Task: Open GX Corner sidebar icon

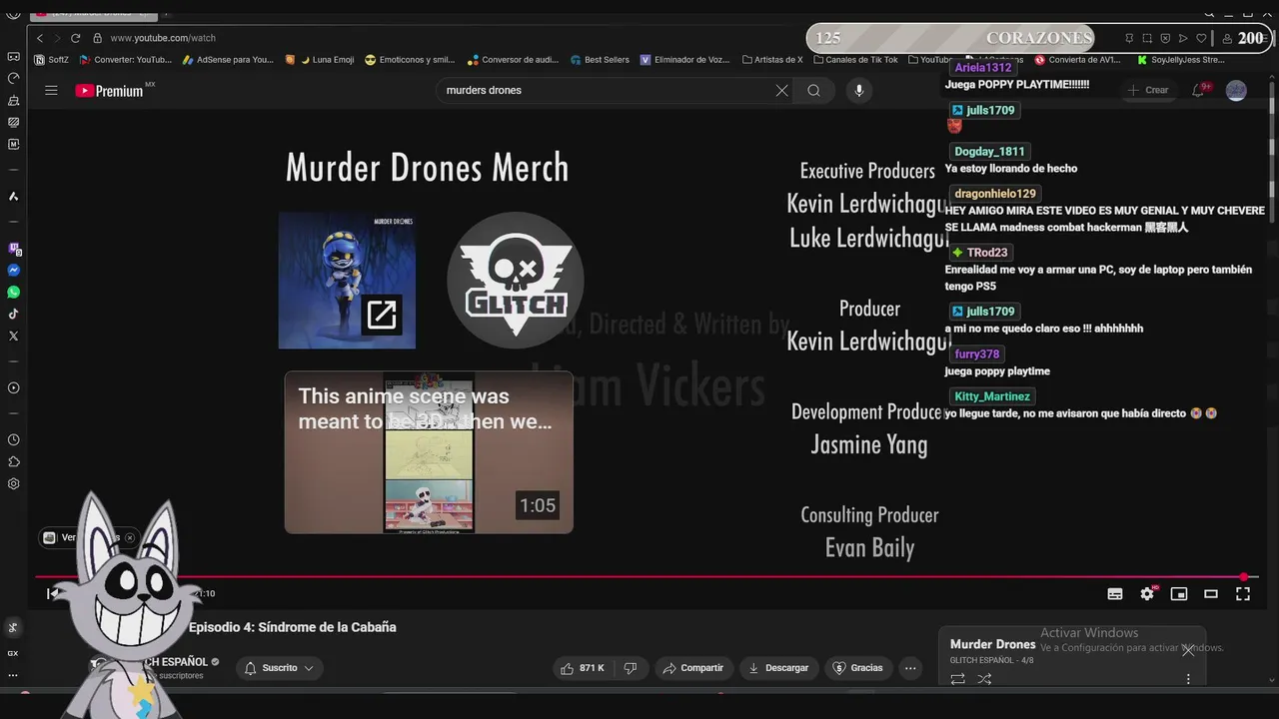Action: (x=13, y=653)
